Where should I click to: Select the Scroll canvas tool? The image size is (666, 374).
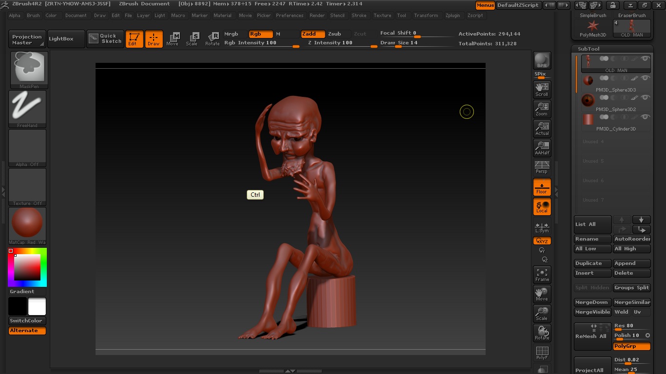click(542, 89)
